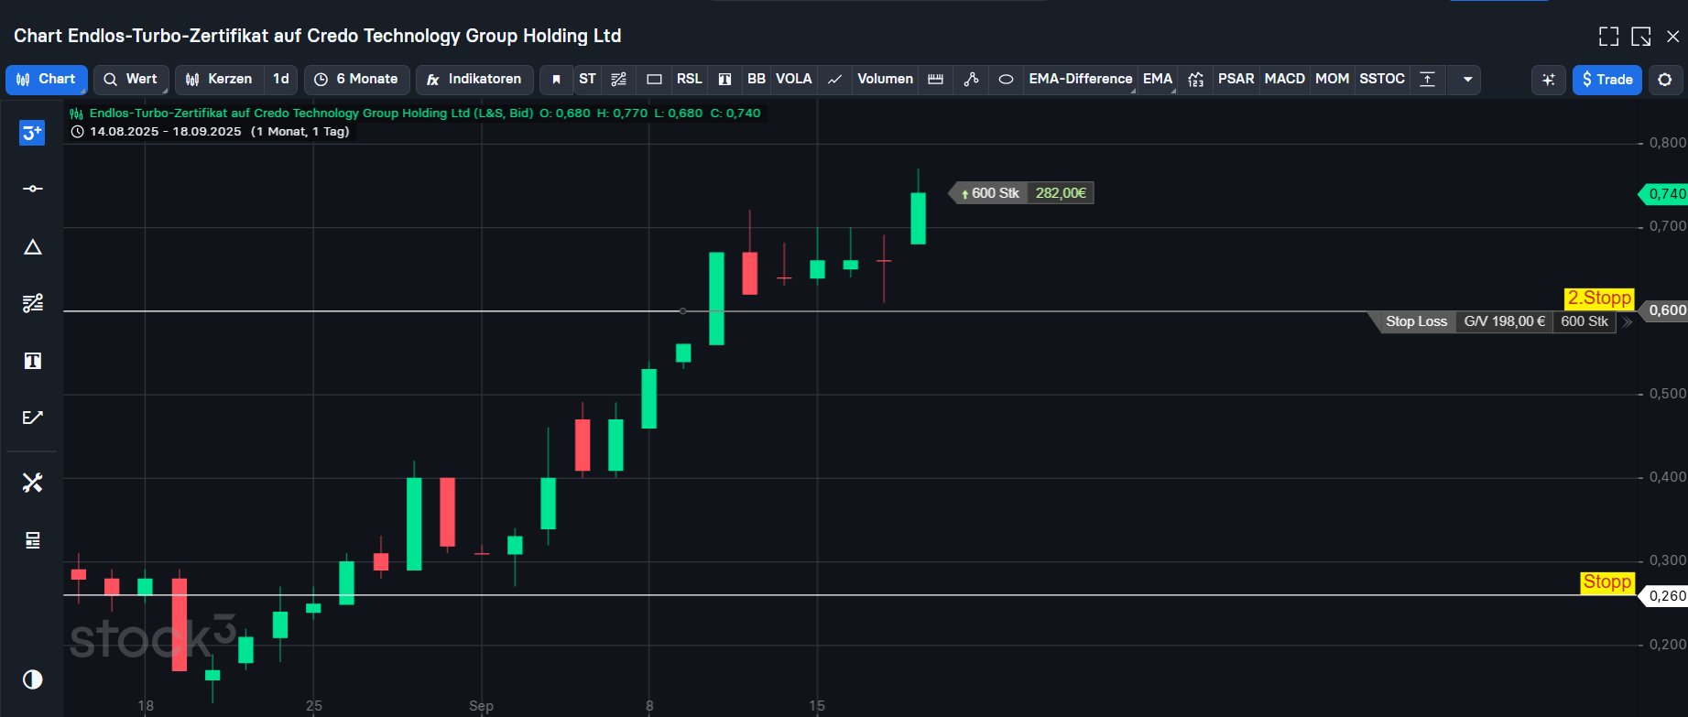Screen dimensions: 1688x717
Task: Click the ruler measurement toolbar icon
Action: point(935,80)
